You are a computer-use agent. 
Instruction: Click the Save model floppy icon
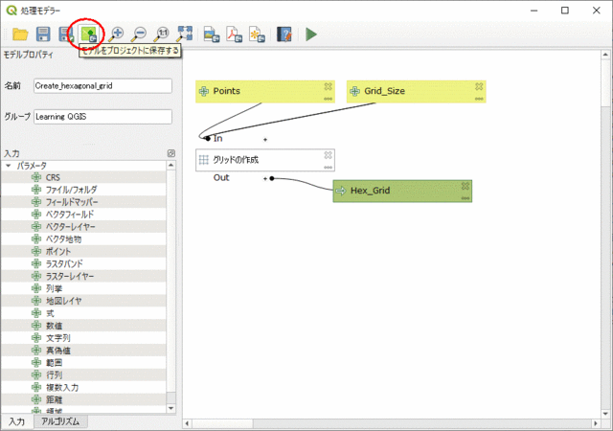tap(43, 34)
